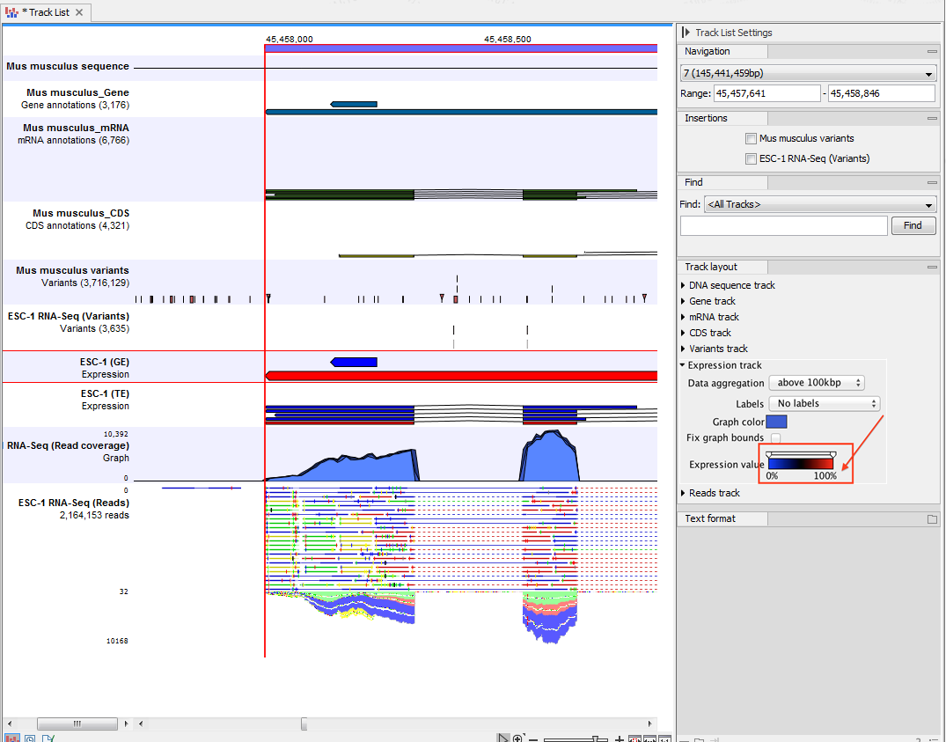Close the Track List tab

(x=79, y=12)
